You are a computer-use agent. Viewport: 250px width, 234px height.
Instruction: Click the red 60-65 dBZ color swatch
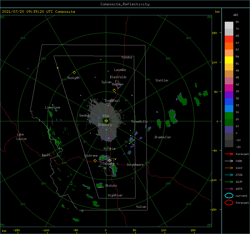coord(229,39)
